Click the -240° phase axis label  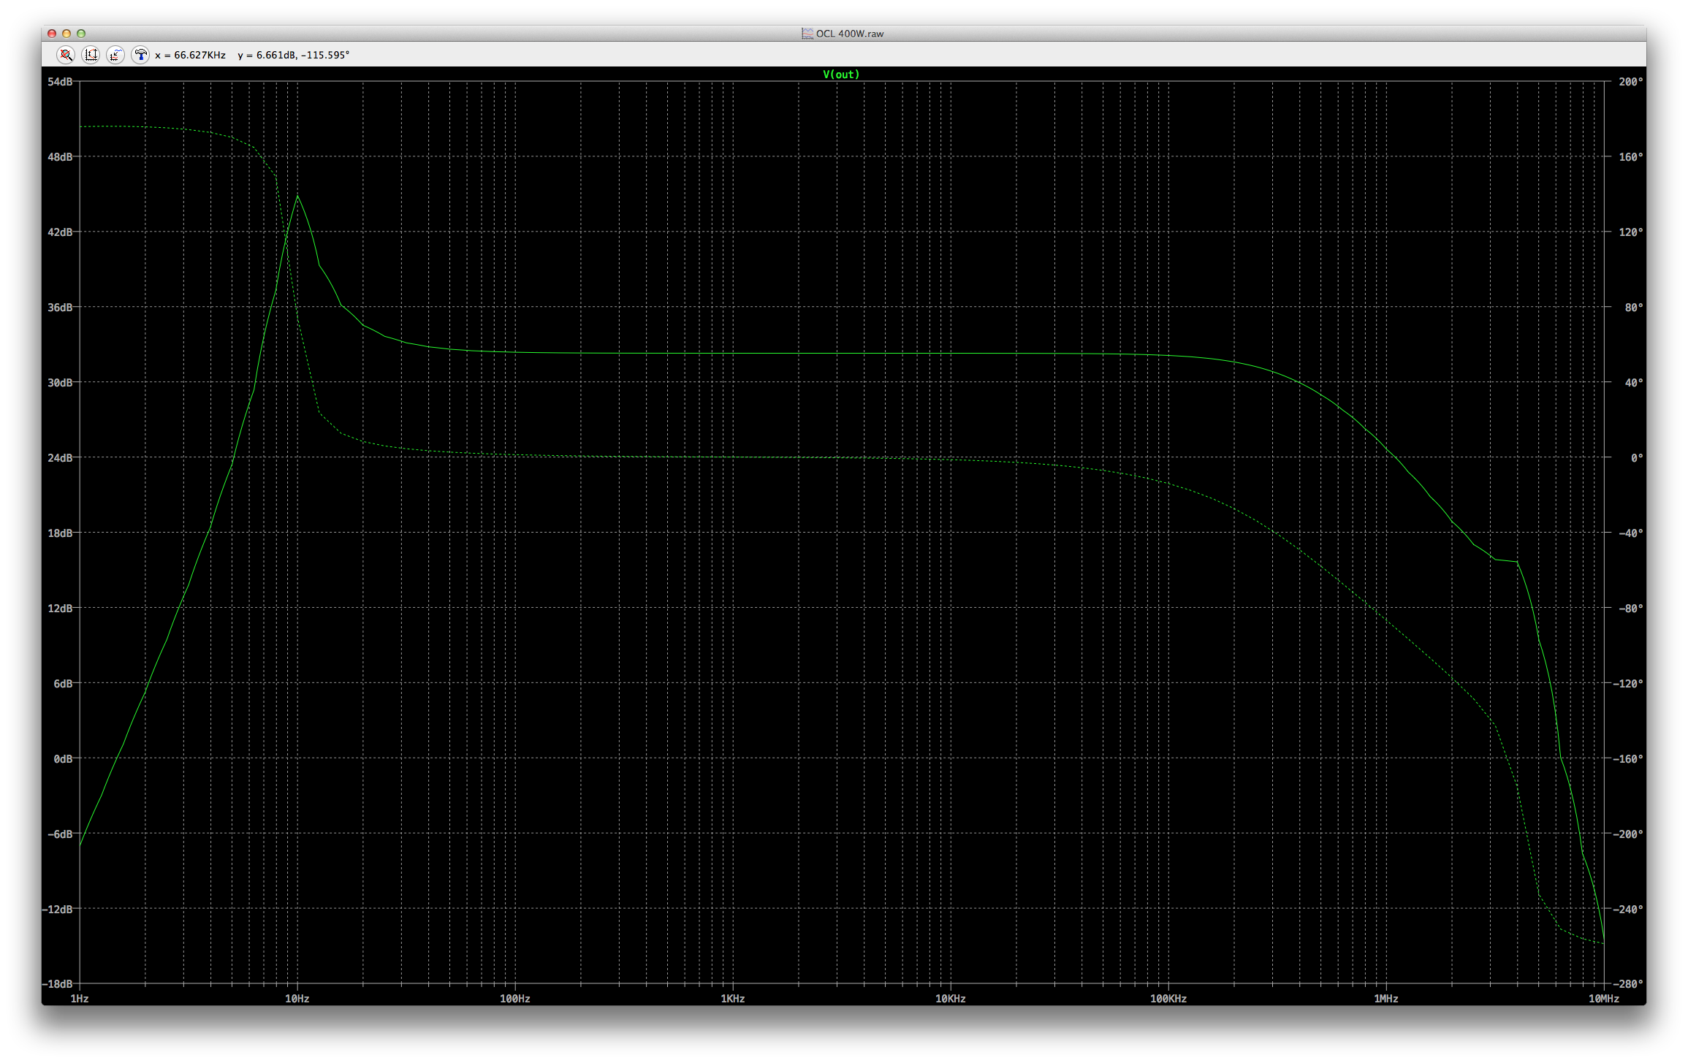pyautogui.click(x=1628, y=910)
